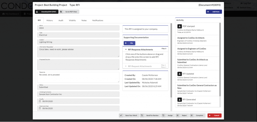Viewport: 257px width, 122px height.
Task: Click the Send For Review button
Action: pyautogui.click(x=150, y=115)
